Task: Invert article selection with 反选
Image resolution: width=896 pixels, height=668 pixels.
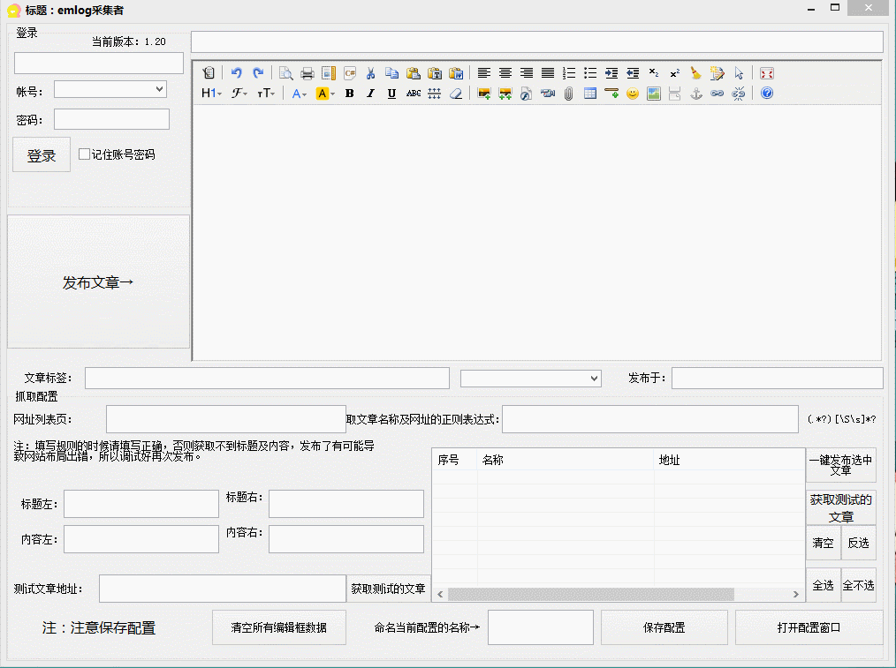Action: (x=858, y=544)
